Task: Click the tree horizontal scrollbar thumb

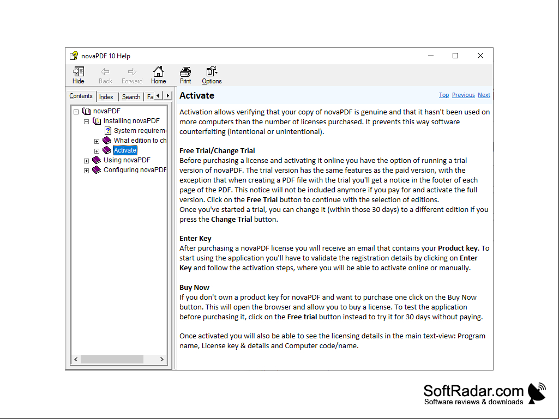Action: coord(112,359)
